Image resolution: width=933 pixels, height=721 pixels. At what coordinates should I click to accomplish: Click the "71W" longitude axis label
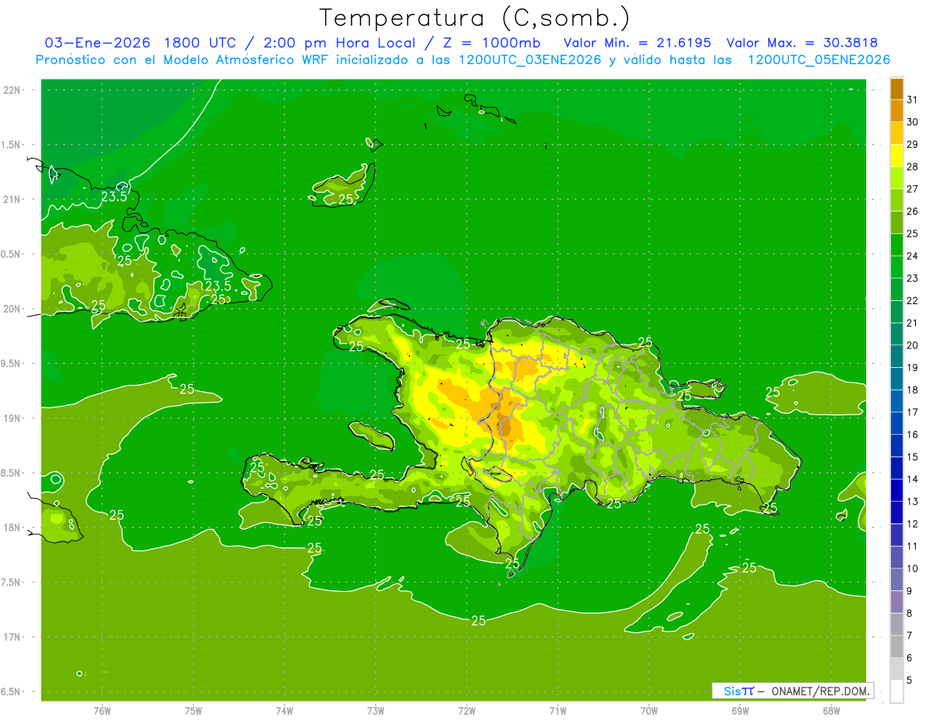(557, 709)
